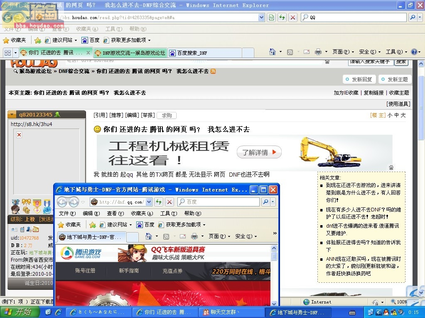
Task: Click compatibility view icon in main IE address bar
Action: [271, 17]
